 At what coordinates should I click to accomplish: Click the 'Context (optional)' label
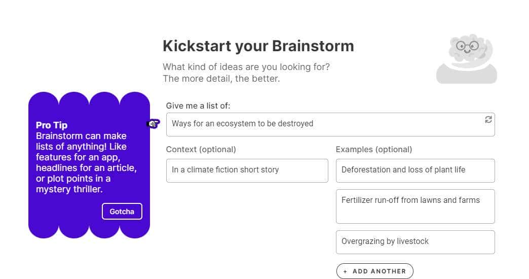(x=201, y=150)
